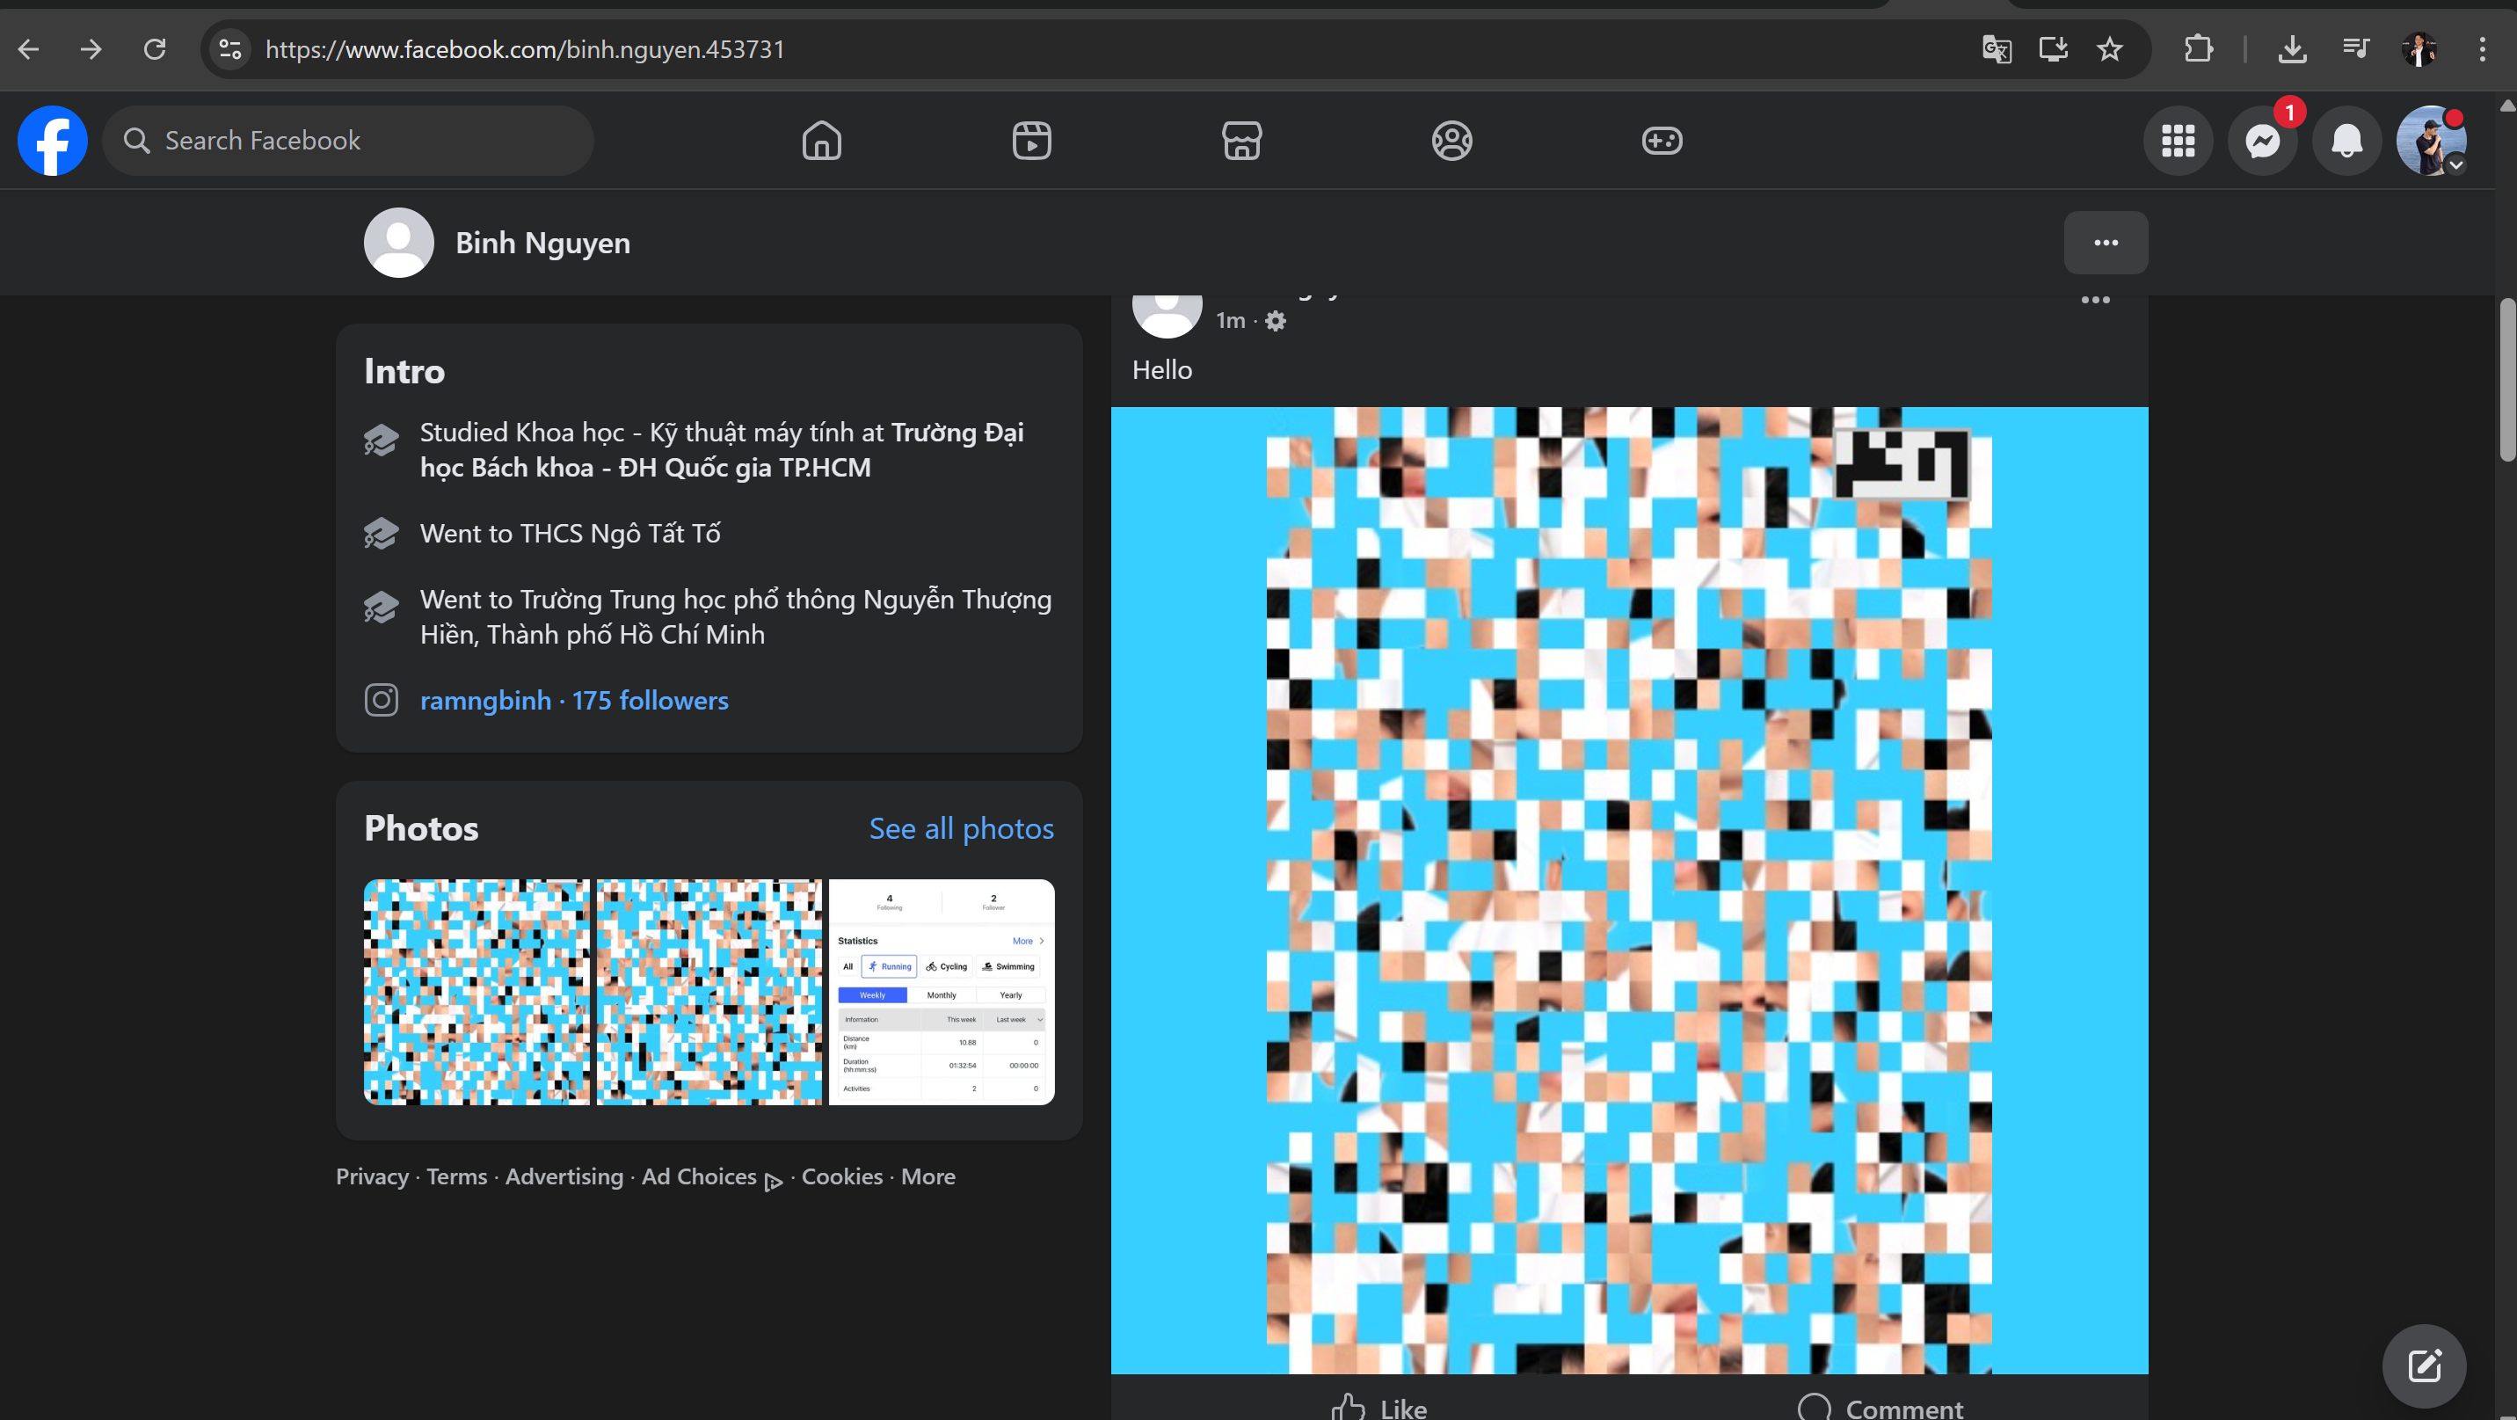This screenshot has height=1420, width=2517.
Task: Open the Gaming controller icon
Action: click(x=1661, y=141)
